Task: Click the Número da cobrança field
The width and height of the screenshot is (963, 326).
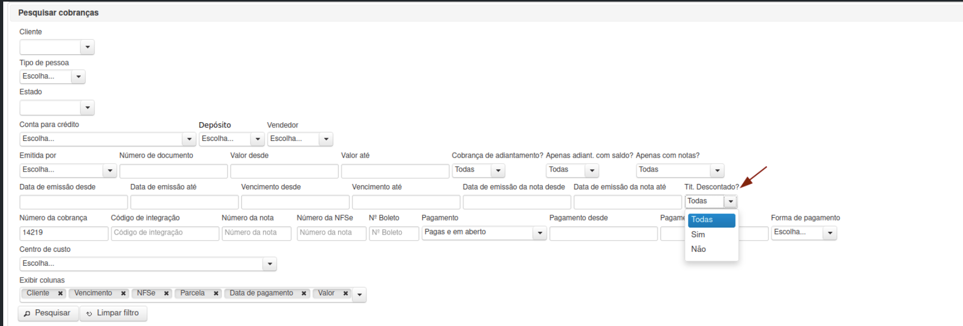Action: tap(64, 233)
